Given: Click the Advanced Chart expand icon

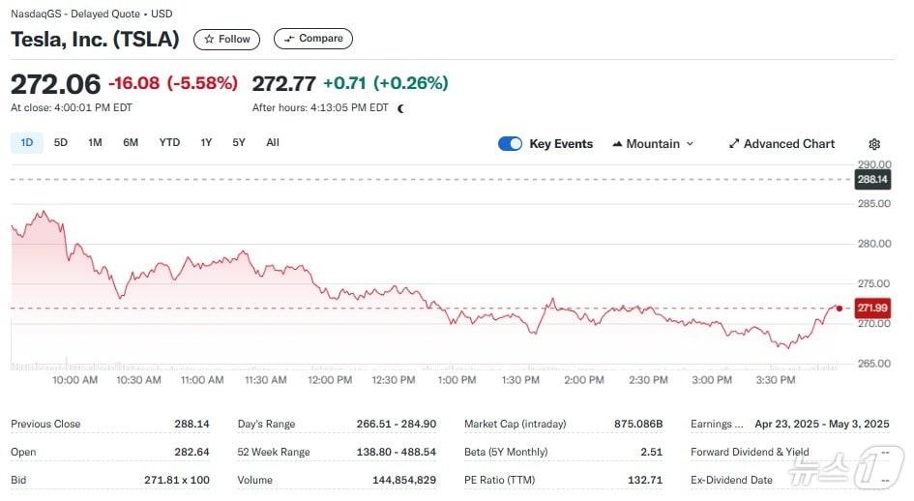Looking at the screenshot, I should click(734, 144).
